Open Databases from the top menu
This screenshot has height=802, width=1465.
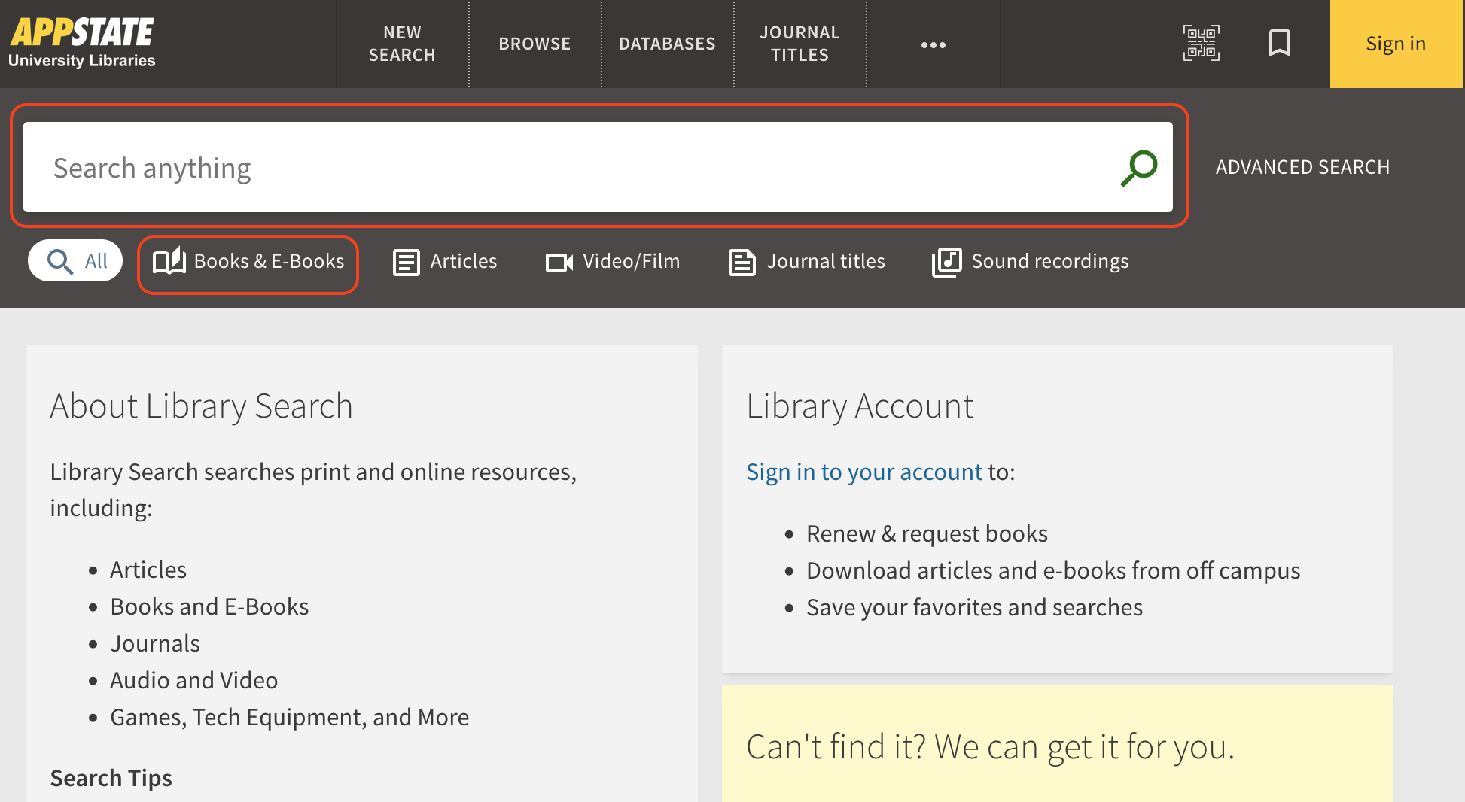(x=667, y=44)
